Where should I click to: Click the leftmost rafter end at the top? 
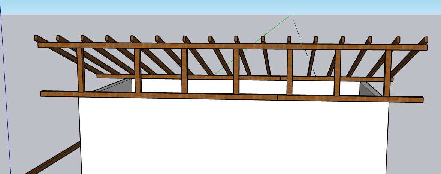tap(36, 38)
